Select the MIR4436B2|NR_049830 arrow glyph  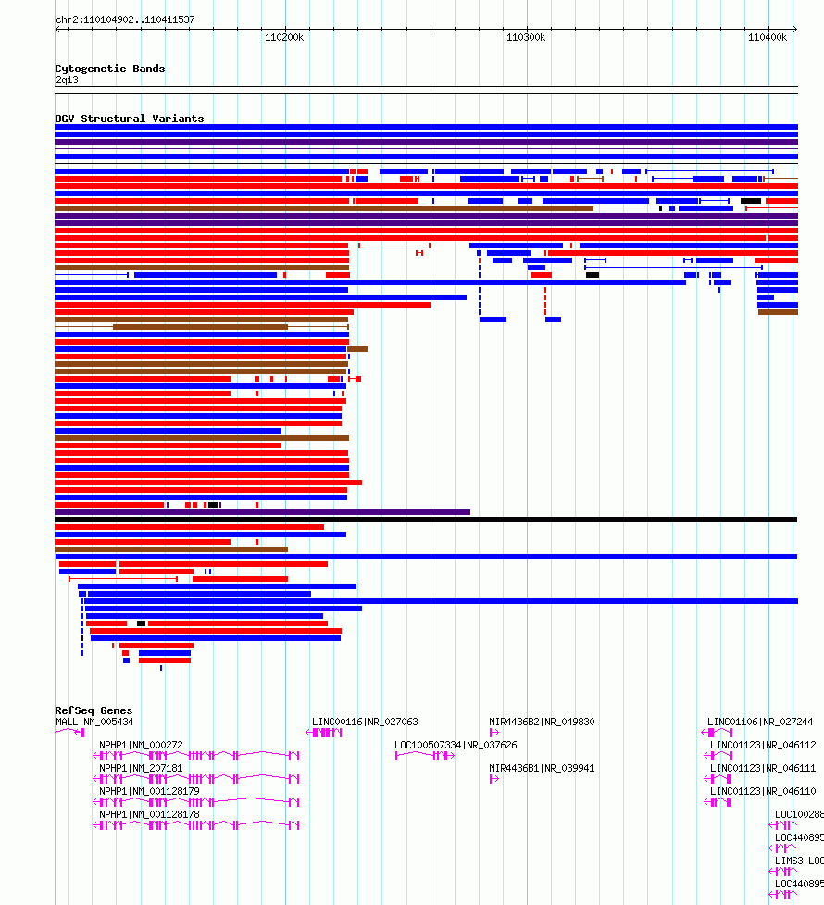(494, 733)
